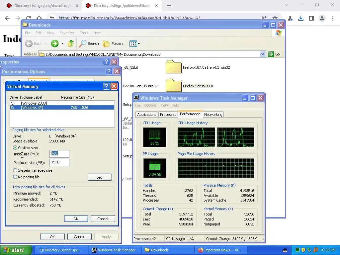Click Cancel in the Virtual Memory dialog
Viewport: 340px width, 255px height.
click(103, 218)
